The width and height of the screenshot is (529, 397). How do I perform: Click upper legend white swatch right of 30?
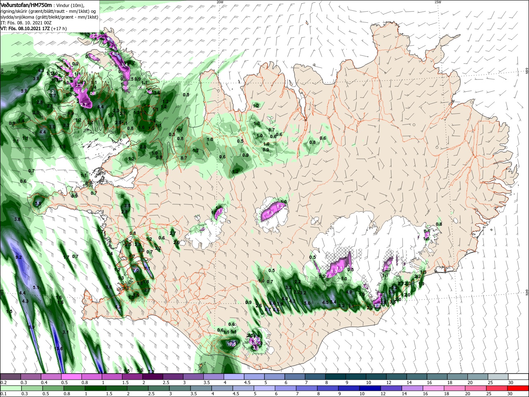518,376
